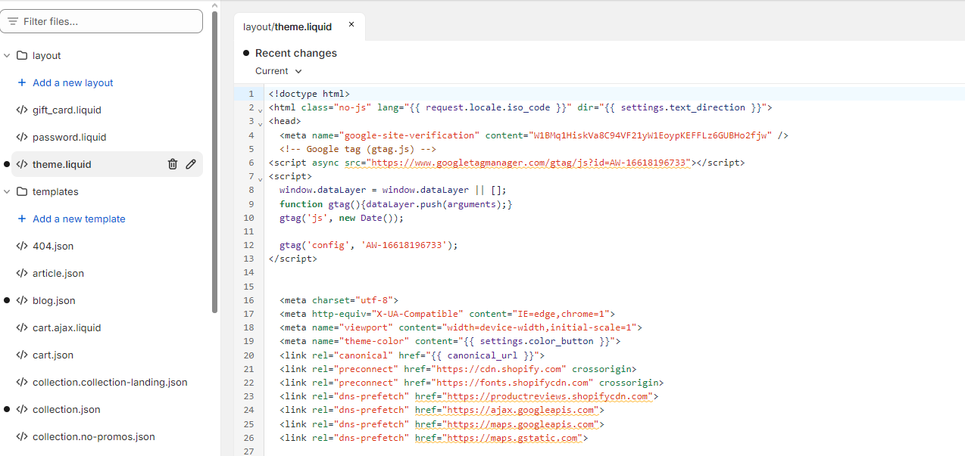
Task: Open the Current version dropdown
Action: [x=279, y=71]
